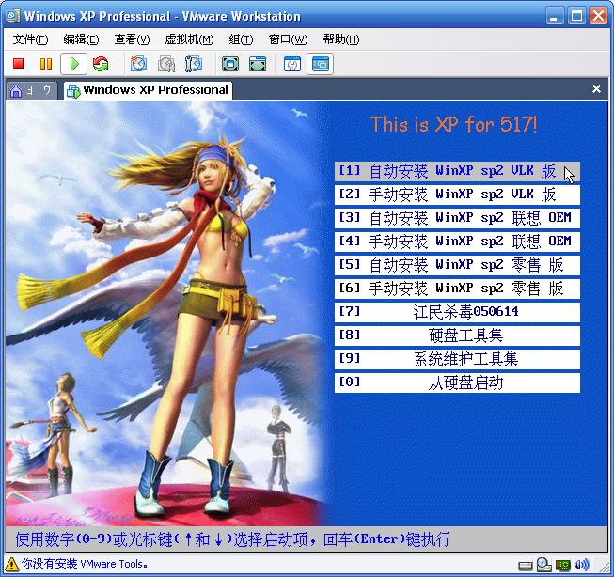Image resolution: width=614 pixels, height=577 pixels.
Task: Click the 你没有安装 VMware Tools message
Action: pos(85,564)
